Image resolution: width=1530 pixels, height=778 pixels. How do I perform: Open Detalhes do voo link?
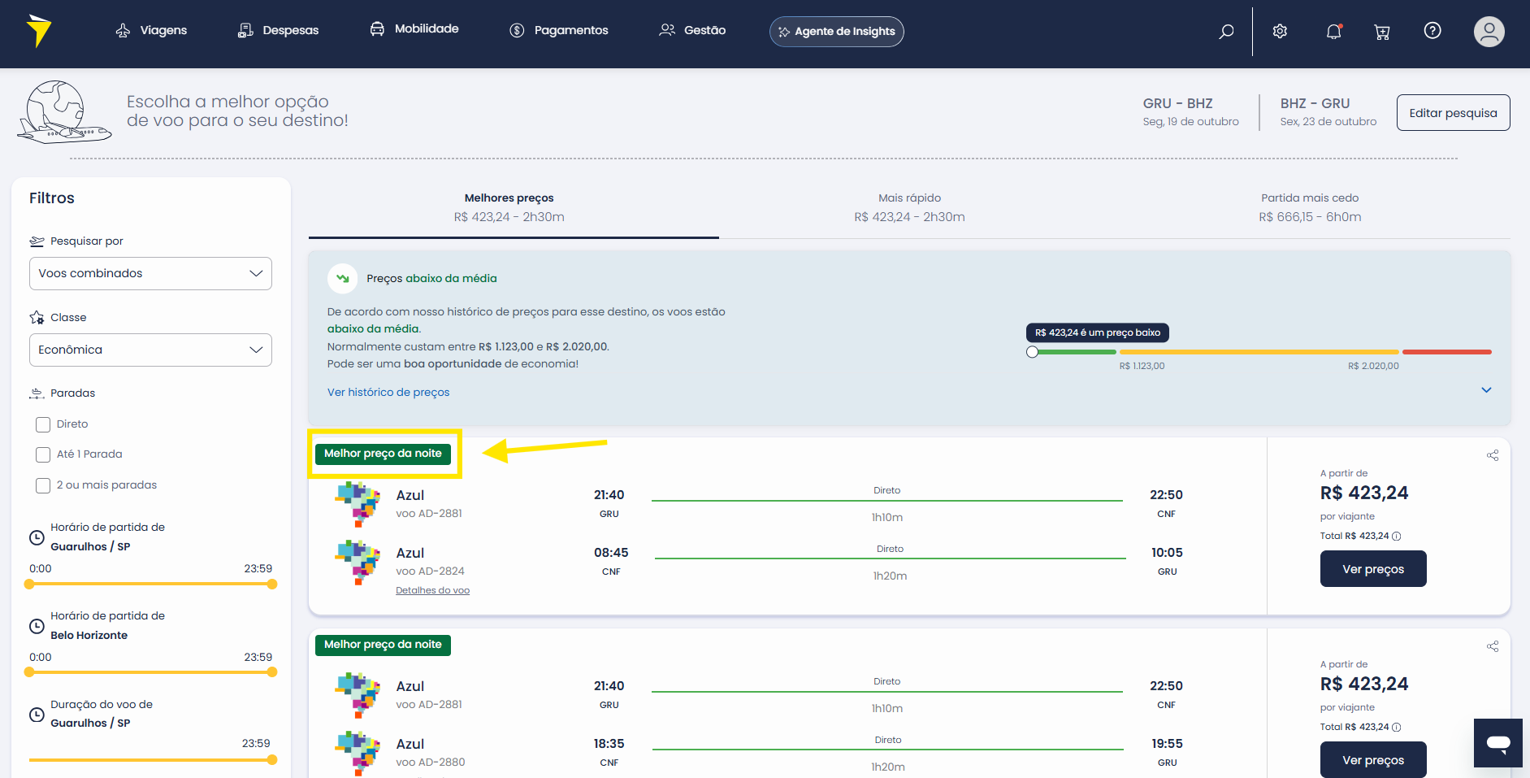click(x=433, y=591)
